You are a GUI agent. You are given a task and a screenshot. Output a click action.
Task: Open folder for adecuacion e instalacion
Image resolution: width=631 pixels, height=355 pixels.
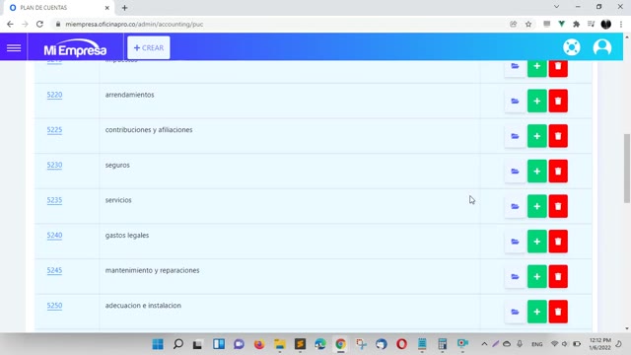coord(515,312)
